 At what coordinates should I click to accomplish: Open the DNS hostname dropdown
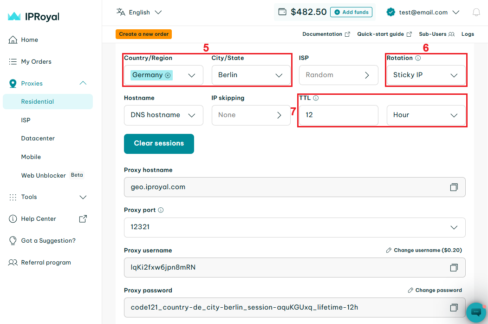pos(163,115)
